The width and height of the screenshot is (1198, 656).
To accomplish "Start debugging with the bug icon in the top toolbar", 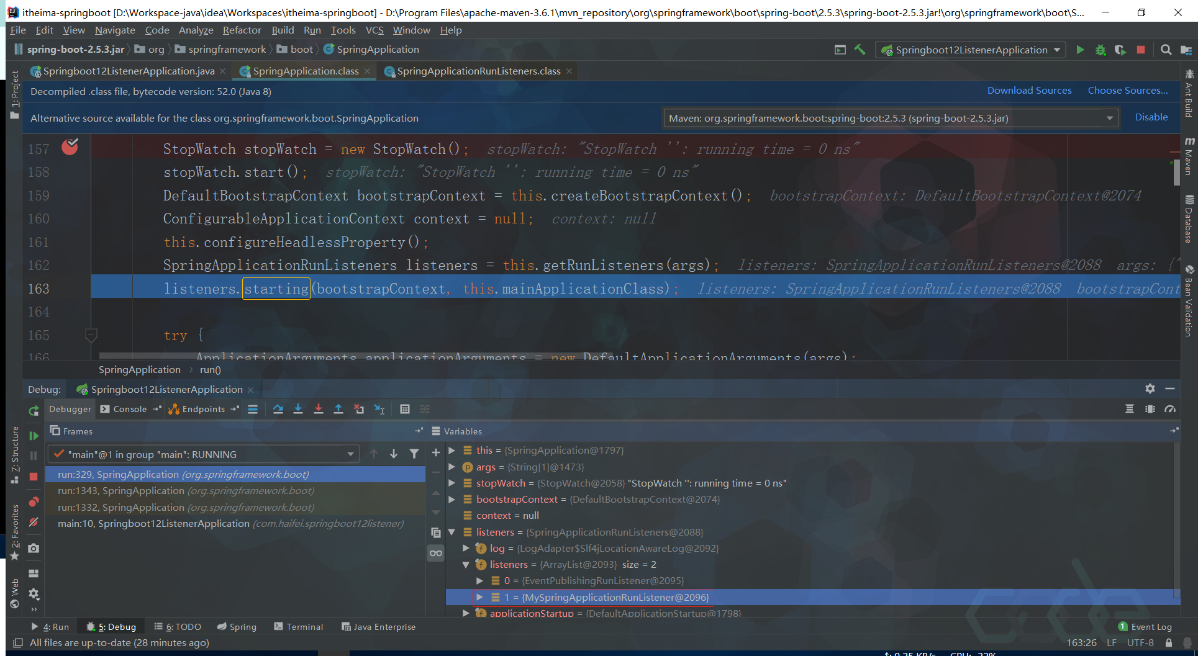I will (x=1100, y=50).
